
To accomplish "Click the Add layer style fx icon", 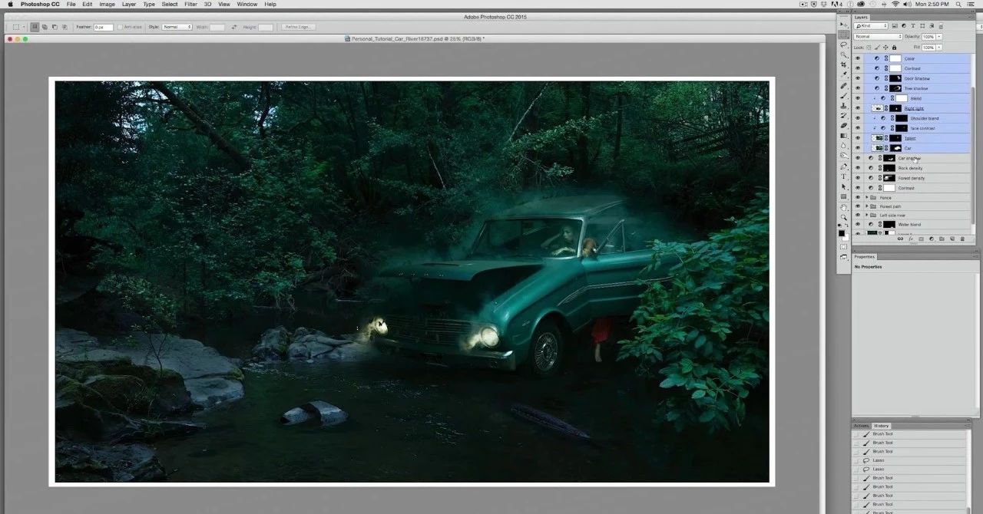I will pyautogui.click(x=910, y=239).
